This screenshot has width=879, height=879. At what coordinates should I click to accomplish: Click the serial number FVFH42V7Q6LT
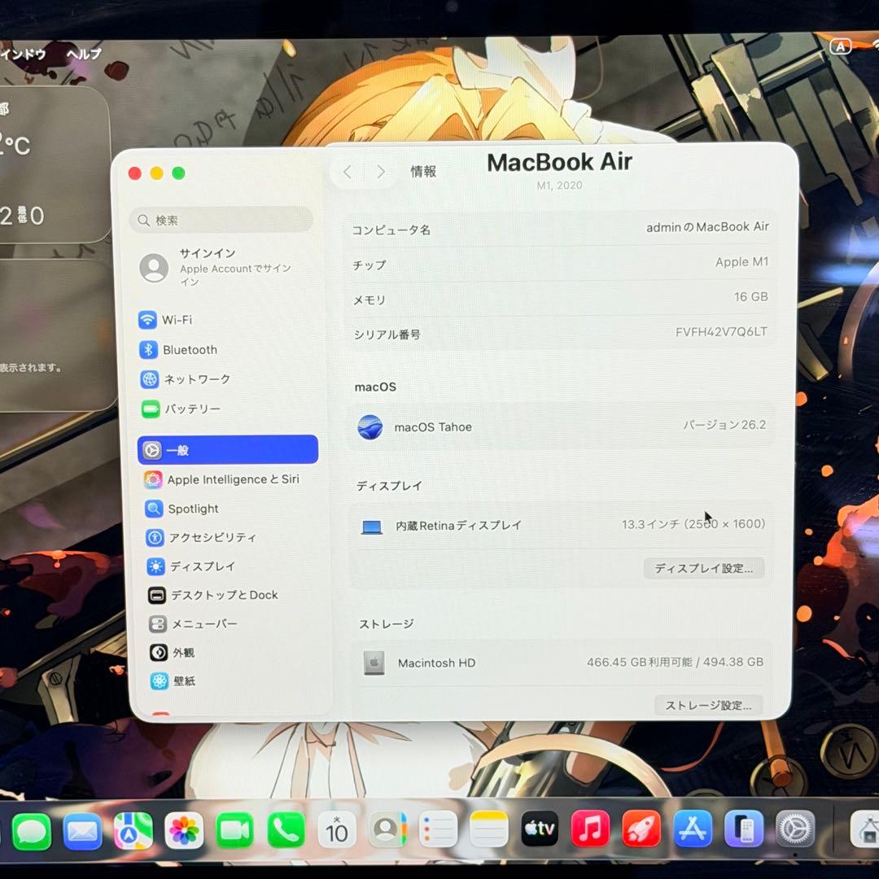coord(721,332)
